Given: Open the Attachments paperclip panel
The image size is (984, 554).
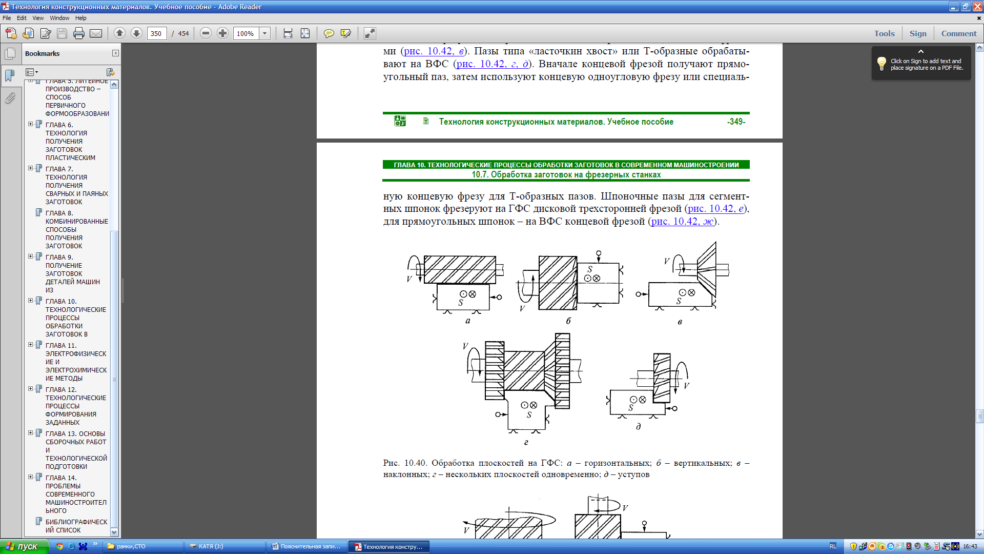Looking at the screenshot, I should (x=10, y=97).
